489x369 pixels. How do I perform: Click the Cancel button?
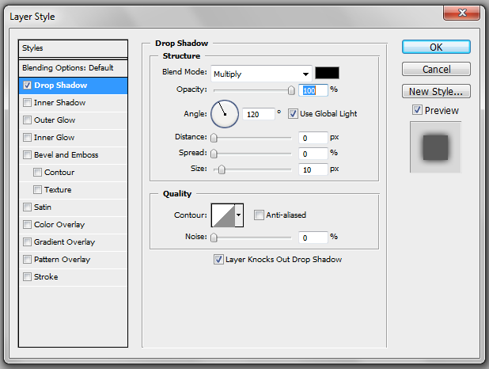pyautogui.click(x=436, y=69)
